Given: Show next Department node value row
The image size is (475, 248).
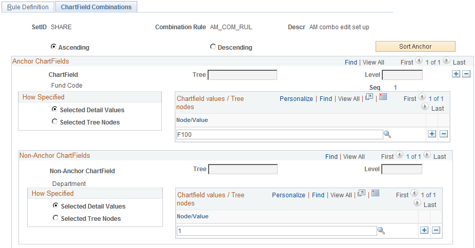Looking at the screenshot, I should pyautogui.click(x=418, y=203).
